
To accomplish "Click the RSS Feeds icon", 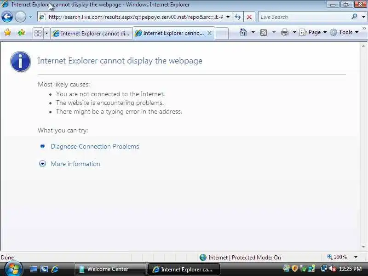I will (x=264, y=32).
